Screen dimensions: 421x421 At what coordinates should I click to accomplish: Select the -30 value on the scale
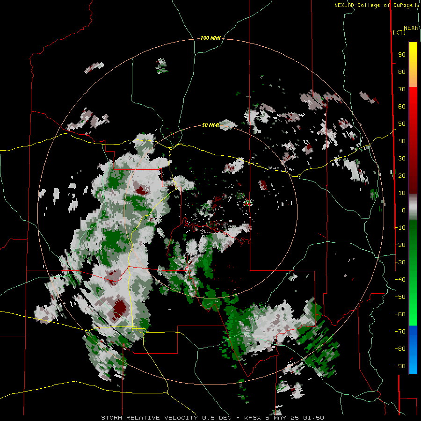pos(400,262)
